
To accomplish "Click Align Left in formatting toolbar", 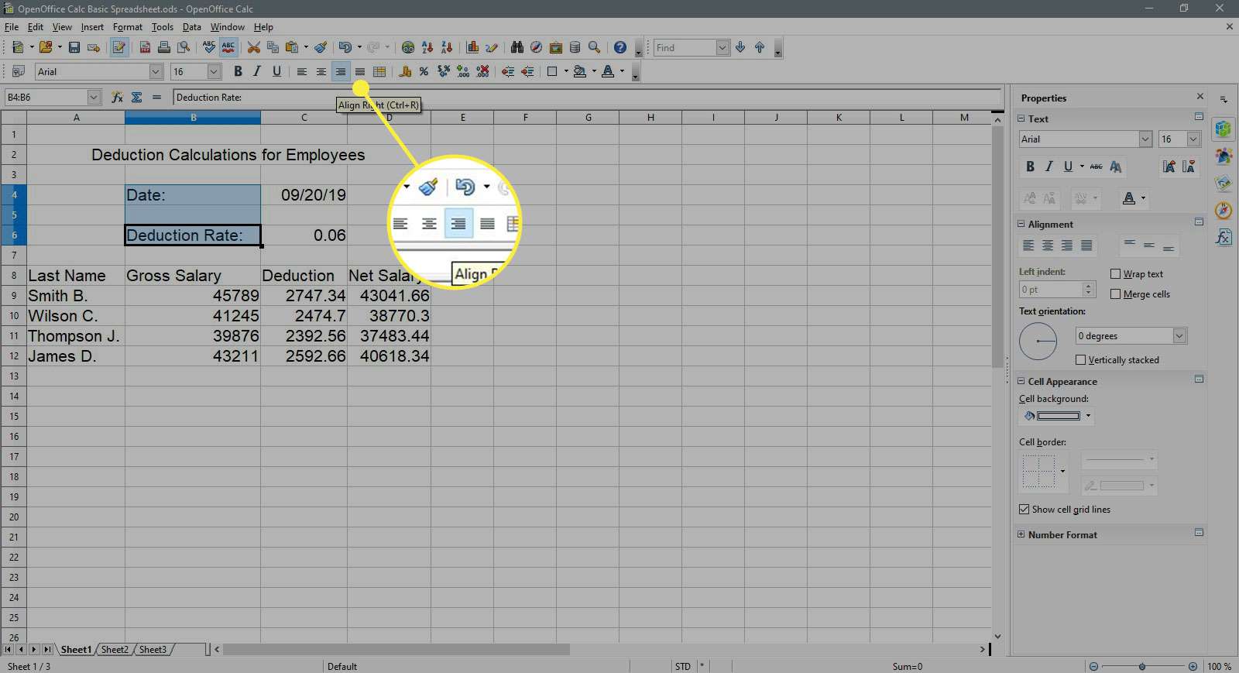I will click(301, 71).
